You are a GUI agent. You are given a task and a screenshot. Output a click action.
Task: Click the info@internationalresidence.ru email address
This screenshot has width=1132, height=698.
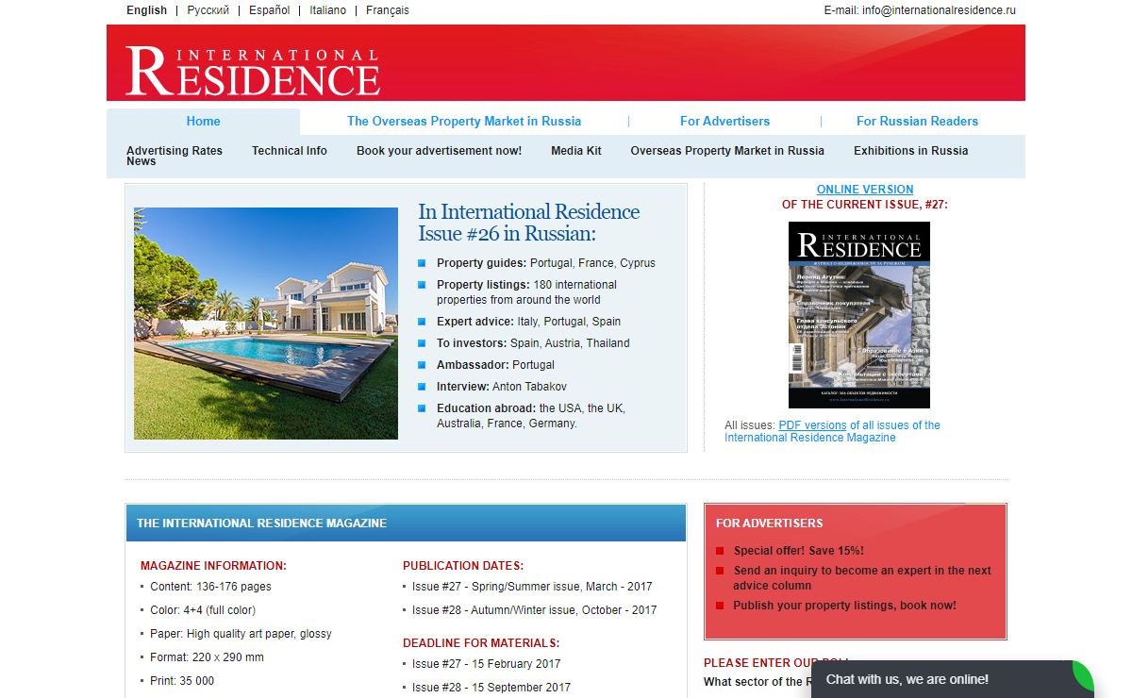tap(939, 10)
